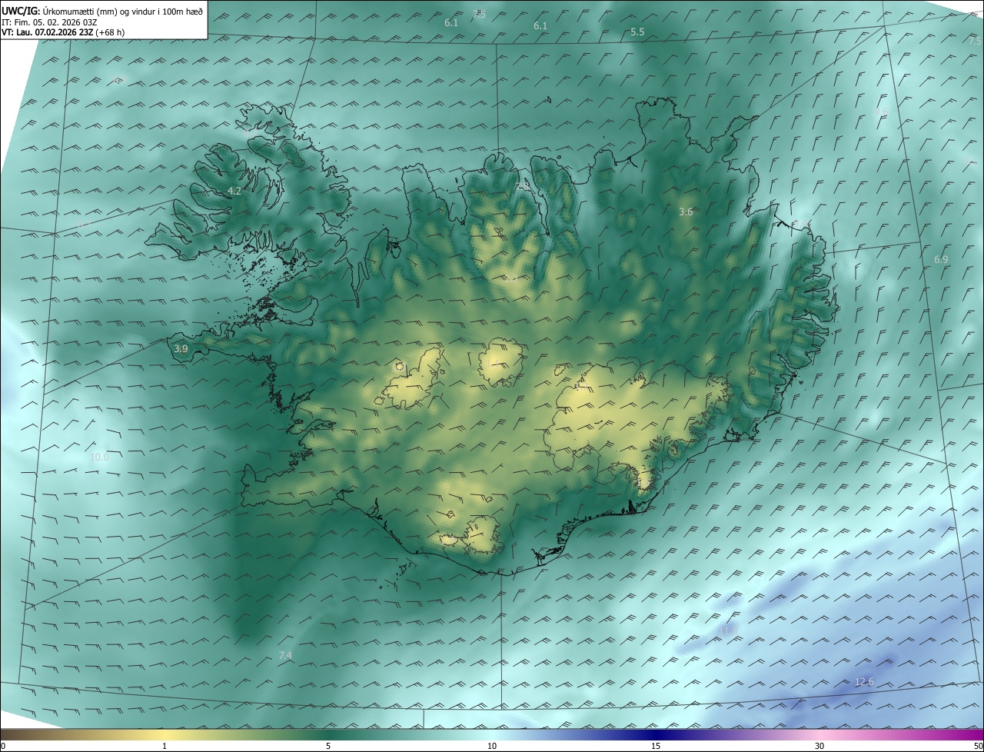This screenshot has height=752, width=984.
Task: Click the 12.6 value in the southeast sea
Action: point(864,682)
